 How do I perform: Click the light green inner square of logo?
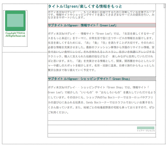coord(15,20)
